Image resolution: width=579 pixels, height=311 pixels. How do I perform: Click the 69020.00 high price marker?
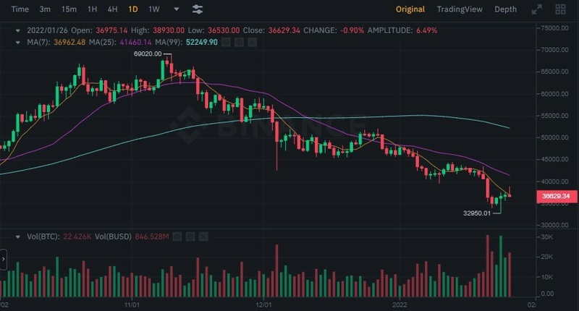tap(148, 54)
